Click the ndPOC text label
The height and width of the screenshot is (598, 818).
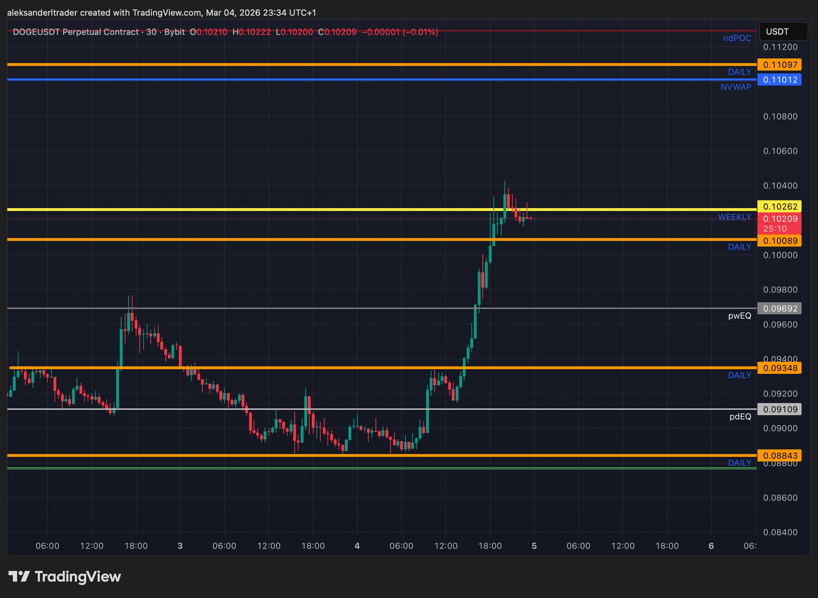point(737,38)
